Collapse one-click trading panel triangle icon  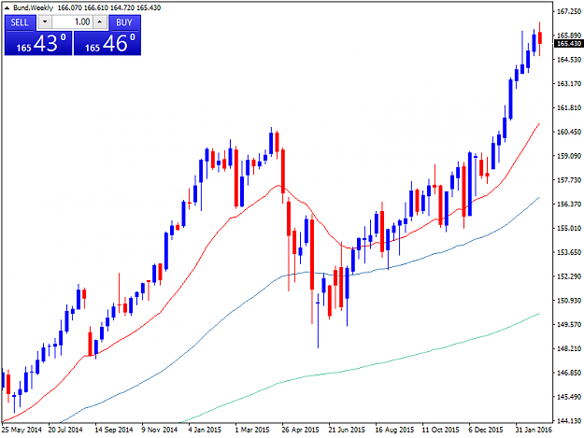7,7
